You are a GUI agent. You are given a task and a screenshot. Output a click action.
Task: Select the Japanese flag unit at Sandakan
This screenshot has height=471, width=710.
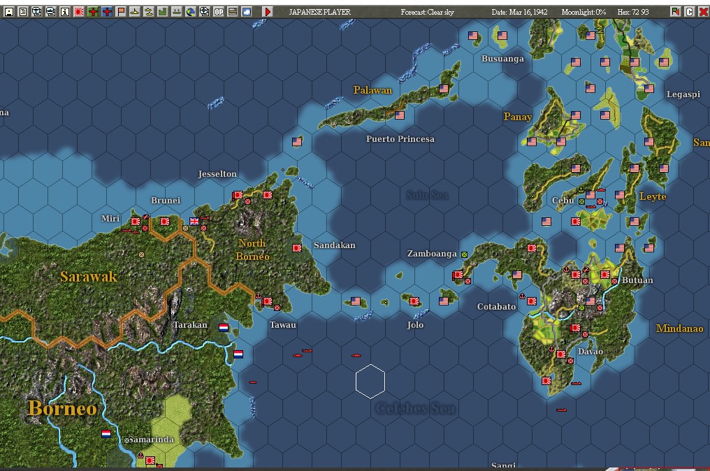[296, 248]
